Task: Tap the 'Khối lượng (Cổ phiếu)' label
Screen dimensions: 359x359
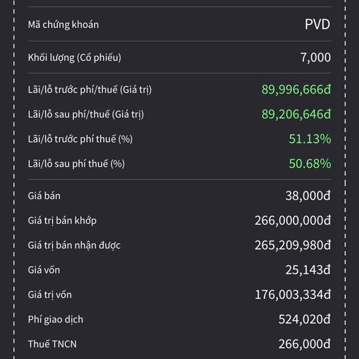Action: pyautogui.click(x=75, y=57)
